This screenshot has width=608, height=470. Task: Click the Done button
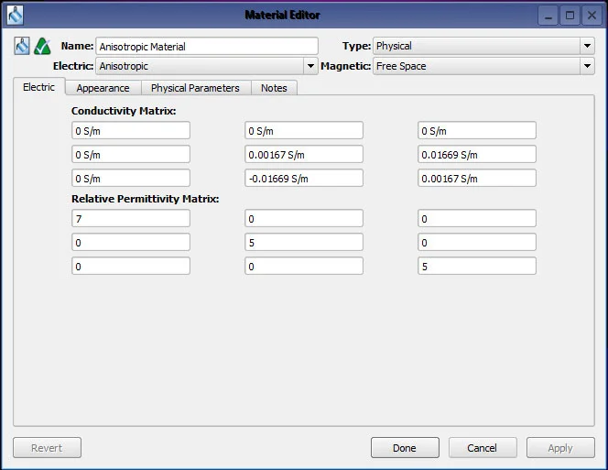pyautogui.click(x=405, y=448)
